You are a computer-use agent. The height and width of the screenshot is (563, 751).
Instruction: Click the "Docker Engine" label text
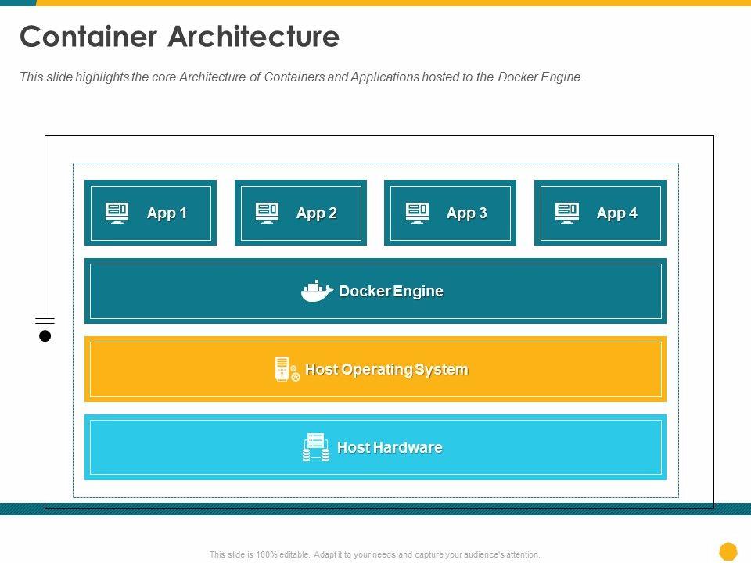pos(391,291)
